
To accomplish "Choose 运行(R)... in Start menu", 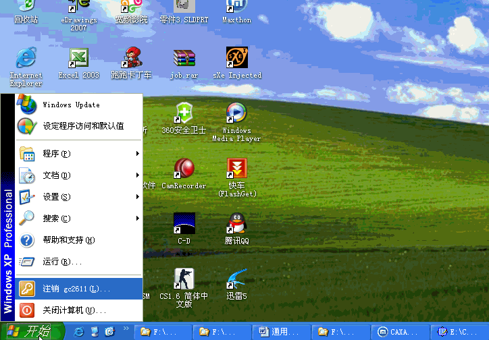I will [x=79, y=262].
